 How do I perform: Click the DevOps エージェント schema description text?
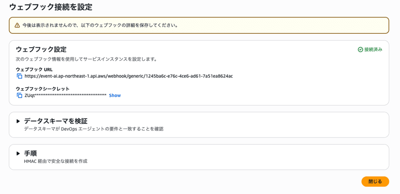pos(94,129)
